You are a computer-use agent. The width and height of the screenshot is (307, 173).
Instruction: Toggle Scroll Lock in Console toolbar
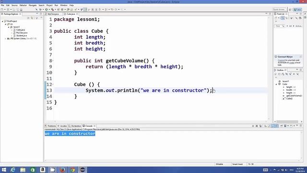tap(269, 126)
